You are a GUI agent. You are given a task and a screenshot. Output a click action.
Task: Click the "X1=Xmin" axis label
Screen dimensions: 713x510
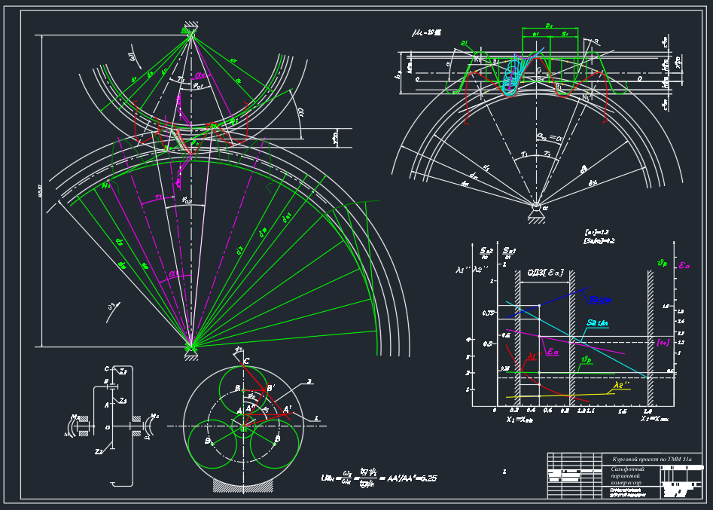click(x=520, y=420)
